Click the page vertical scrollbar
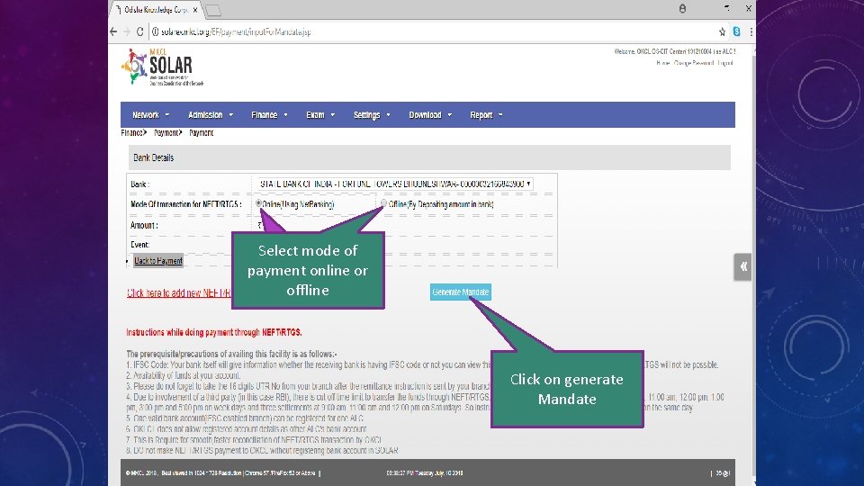The height and width of the screenshot is (486, 864). [754, 265]
